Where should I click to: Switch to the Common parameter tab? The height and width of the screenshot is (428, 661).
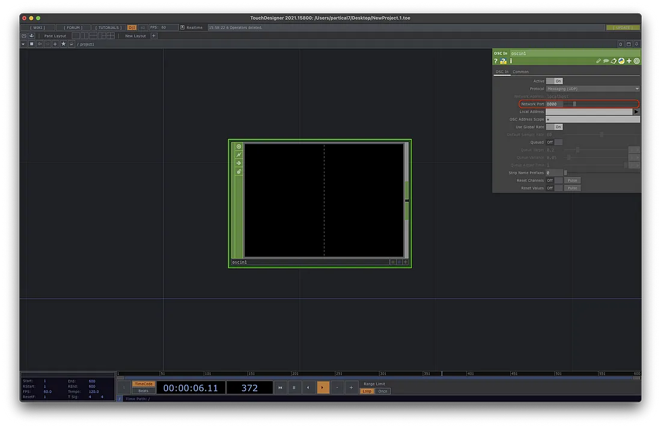point(520,72)
